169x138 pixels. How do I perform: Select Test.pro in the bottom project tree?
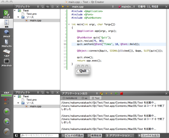[x=31, y=100]
